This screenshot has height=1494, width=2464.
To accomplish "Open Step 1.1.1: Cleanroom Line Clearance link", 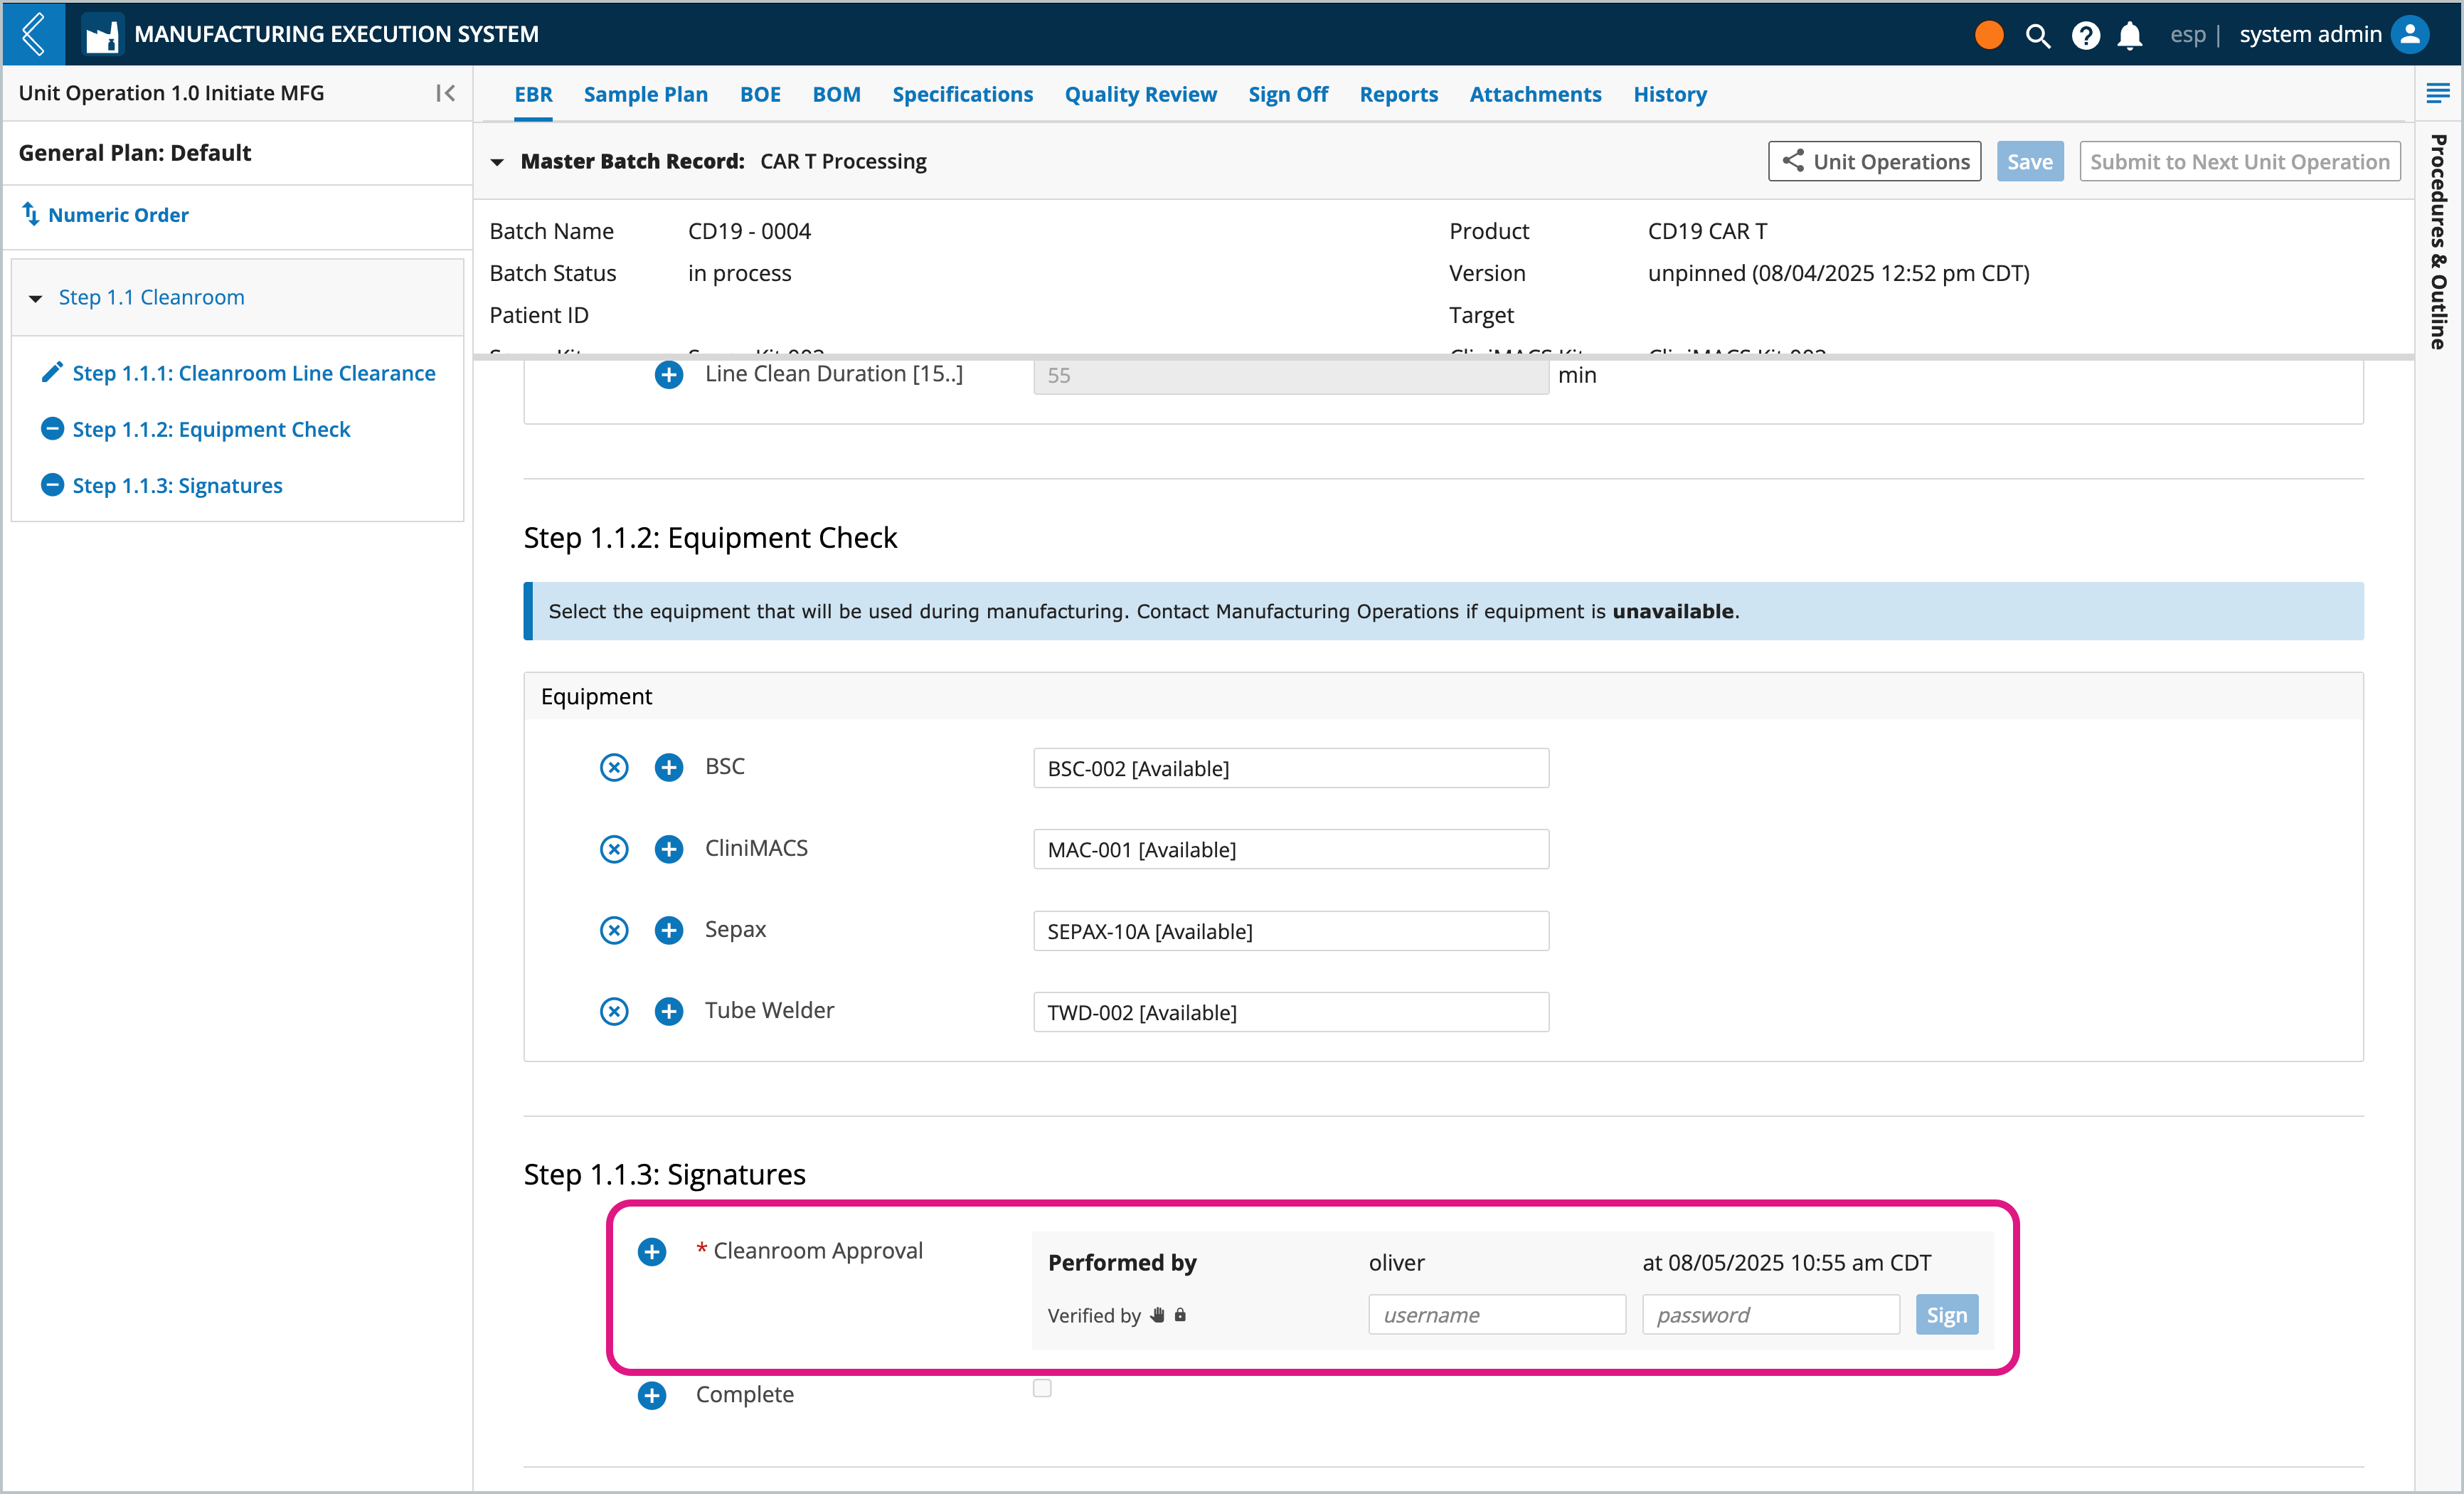I will 254,373.
